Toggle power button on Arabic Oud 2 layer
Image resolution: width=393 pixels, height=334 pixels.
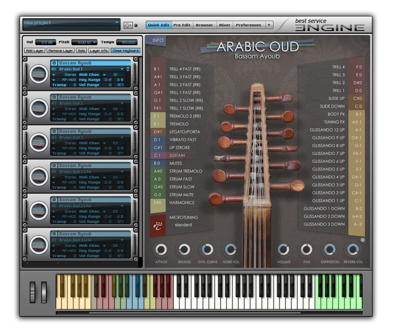click(x=54, y=97)
